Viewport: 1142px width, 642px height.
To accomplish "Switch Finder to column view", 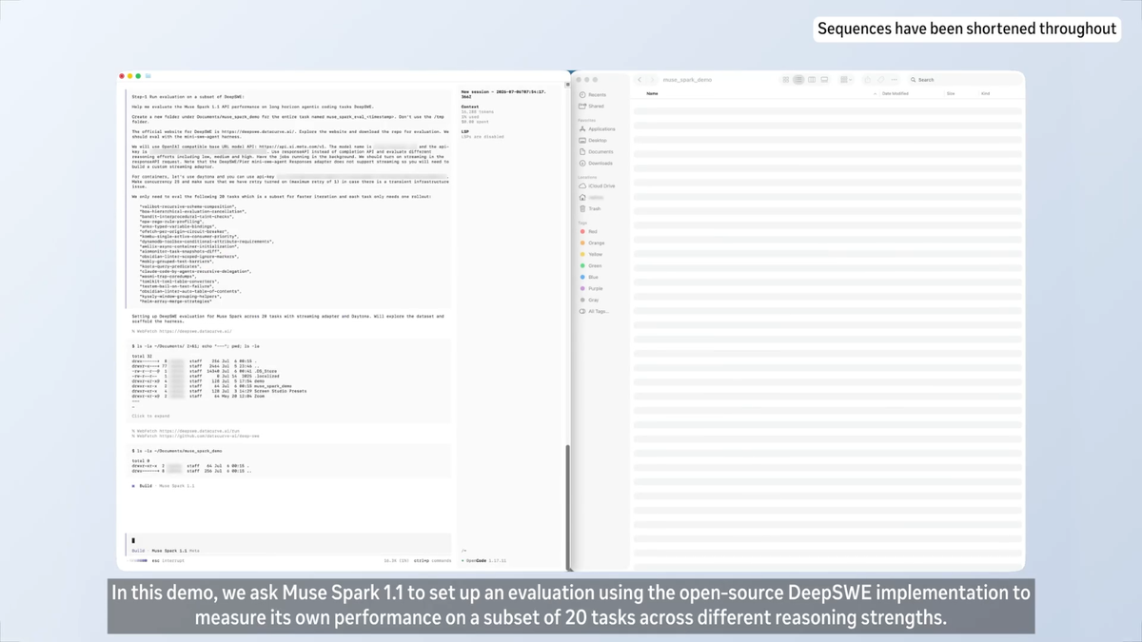I will [x=812, y=80].
